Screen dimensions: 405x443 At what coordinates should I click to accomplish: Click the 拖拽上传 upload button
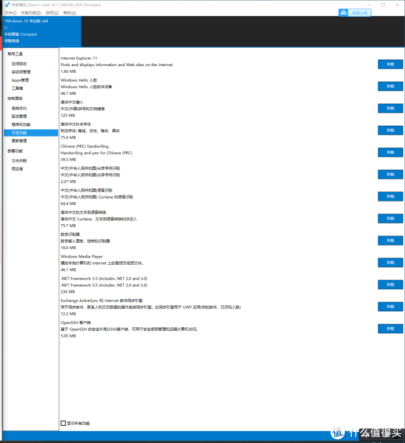click(359, 13)
